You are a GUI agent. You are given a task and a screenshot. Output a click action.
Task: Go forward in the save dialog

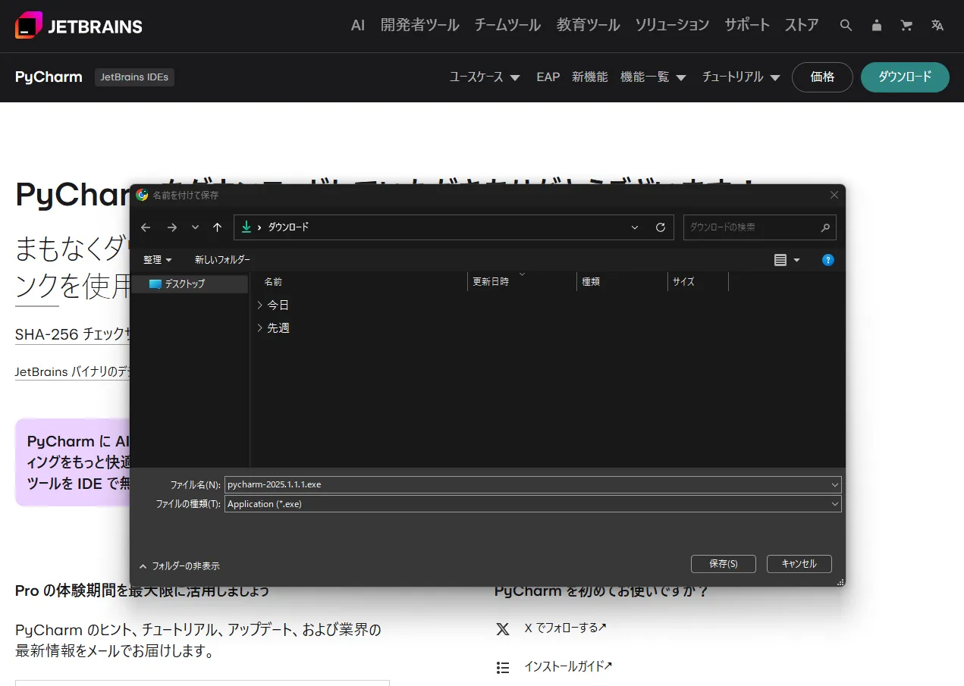[x=172, y=227]
